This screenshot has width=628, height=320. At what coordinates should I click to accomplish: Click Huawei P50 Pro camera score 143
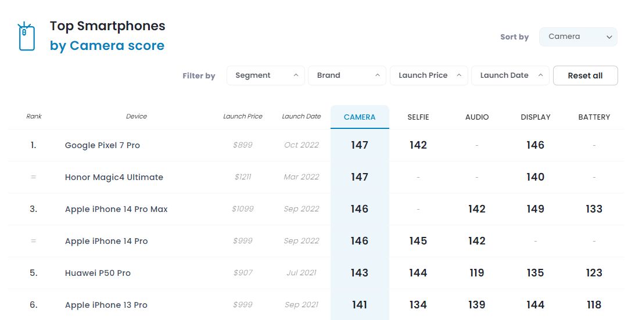pyautogui.click(x=360, y=273)
